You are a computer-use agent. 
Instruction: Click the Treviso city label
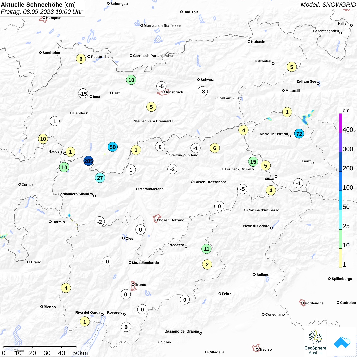(x=265, y=349)
